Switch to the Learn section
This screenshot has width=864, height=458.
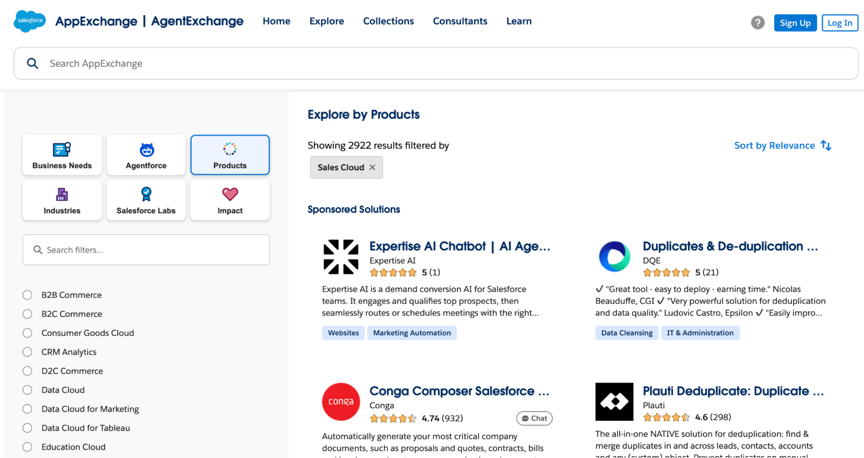(519, 21)
